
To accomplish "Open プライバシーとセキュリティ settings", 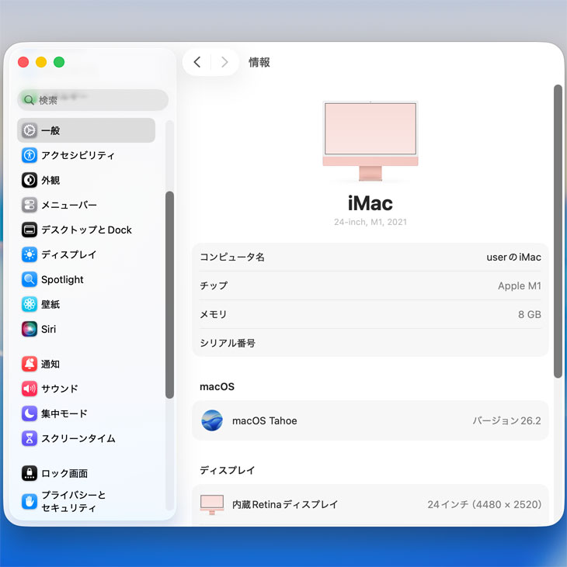I will (73, 501).
